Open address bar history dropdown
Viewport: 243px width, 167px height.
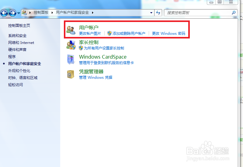[x=151, y=13]
